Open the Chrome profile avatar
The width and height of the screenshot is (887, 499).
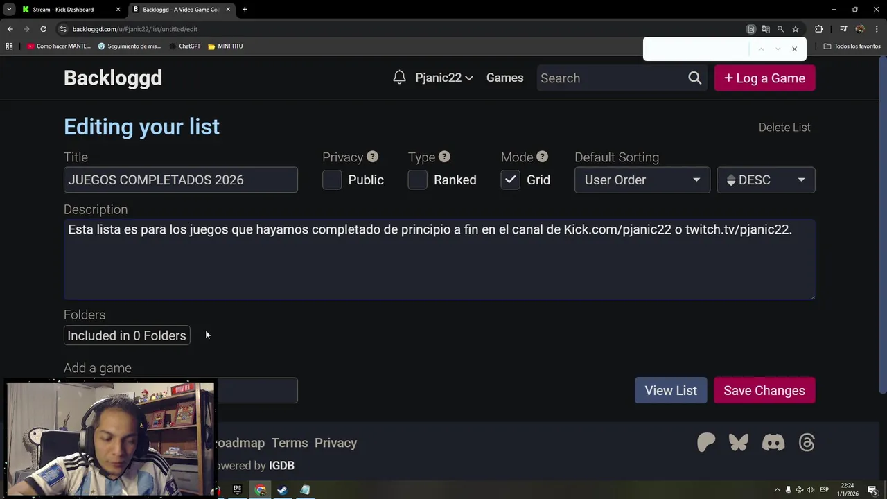click(x=860, y=29)
